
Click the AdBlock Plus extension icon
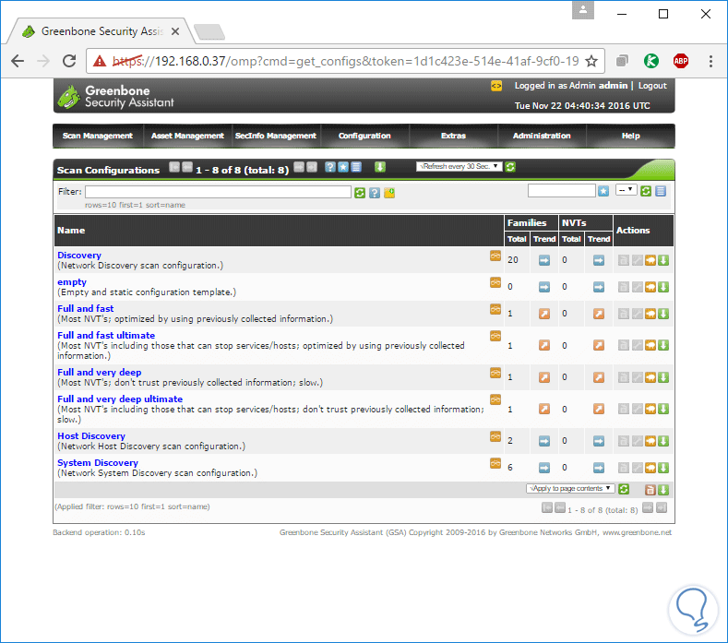point(681,61)
